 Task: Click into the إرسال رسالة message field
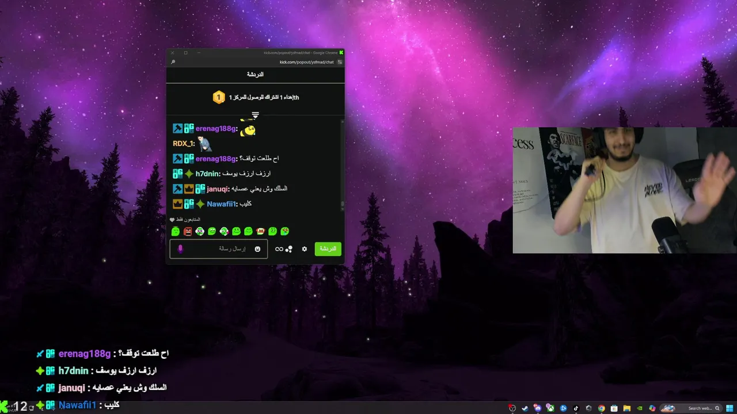(219, 249)
